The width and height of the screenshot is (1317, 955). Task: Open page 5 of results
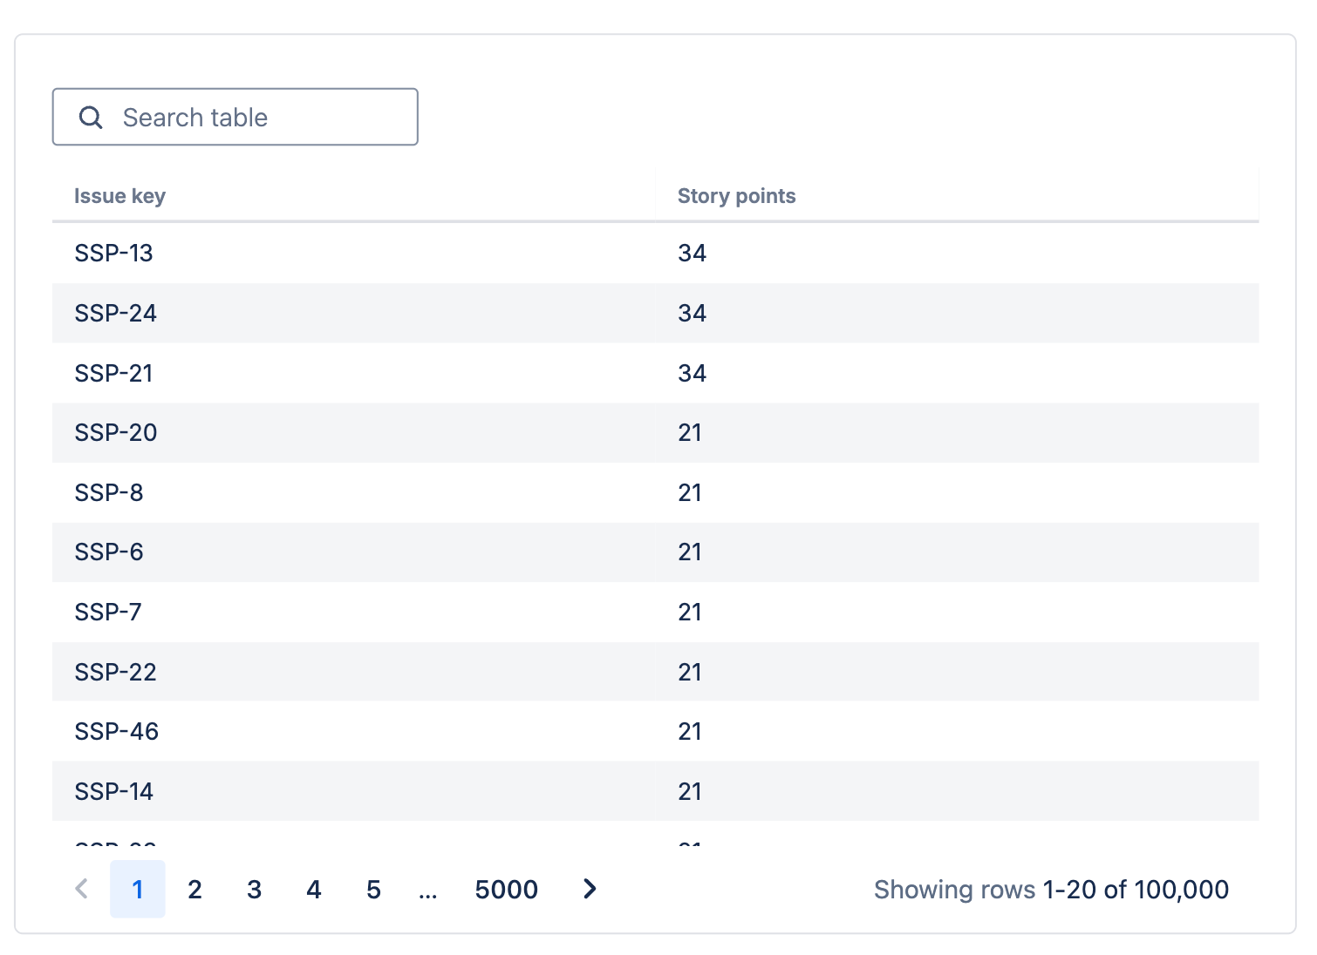(x=373, y=889)
